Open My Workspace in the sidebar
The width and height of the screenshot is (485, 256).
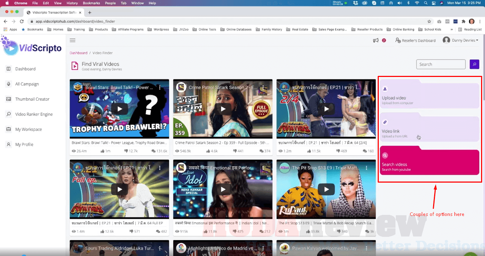(x=24, y=129)
